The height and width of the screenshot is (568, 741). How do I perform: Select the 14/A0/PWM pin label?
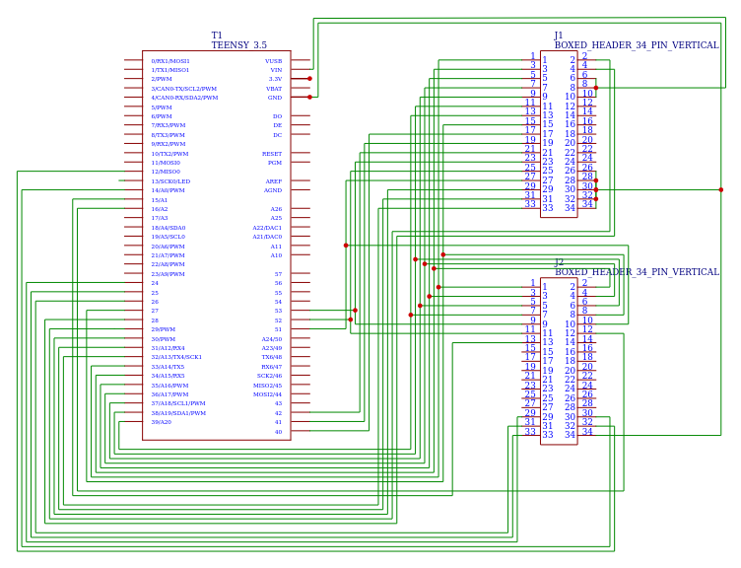pos(168,190)
